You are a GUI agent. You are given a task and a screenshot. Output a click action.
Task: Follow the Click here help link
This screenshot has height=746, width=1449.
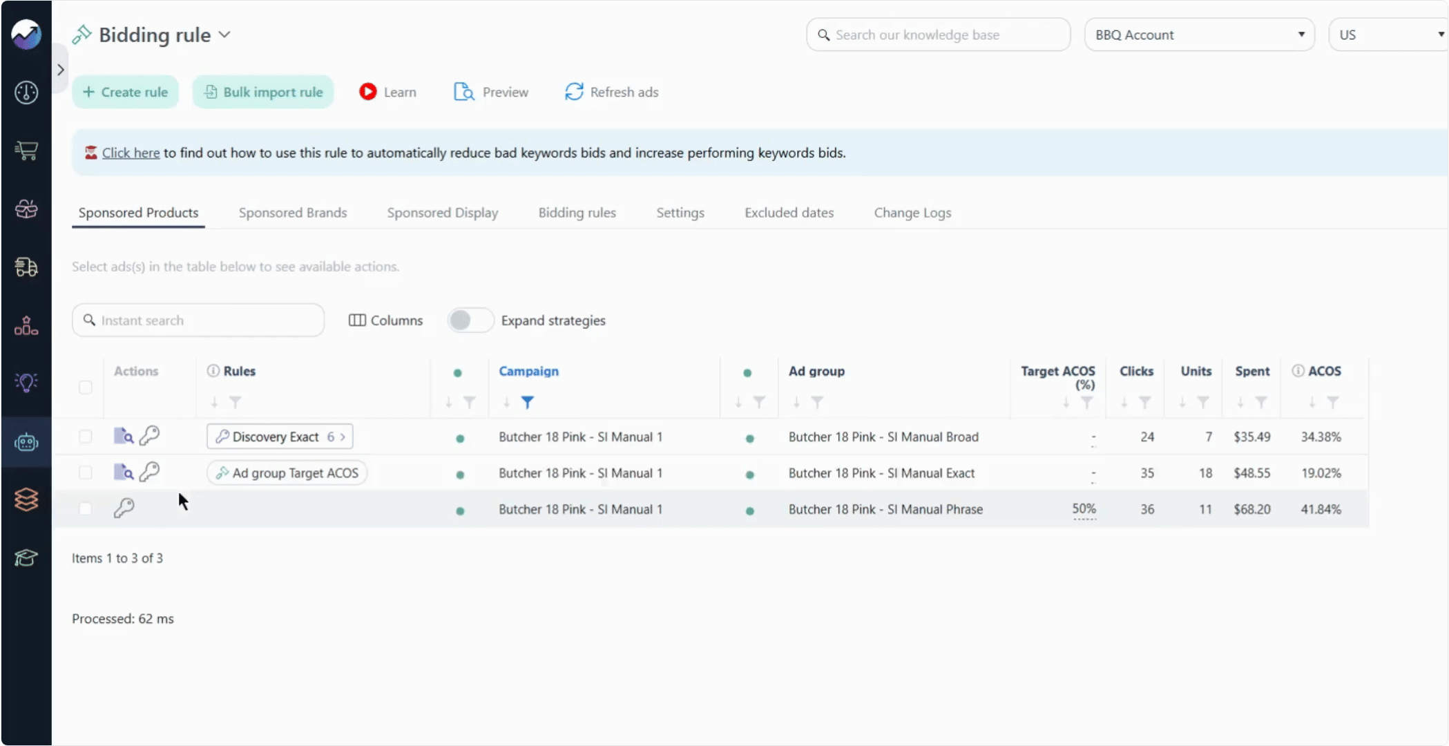tap(131, 153)
